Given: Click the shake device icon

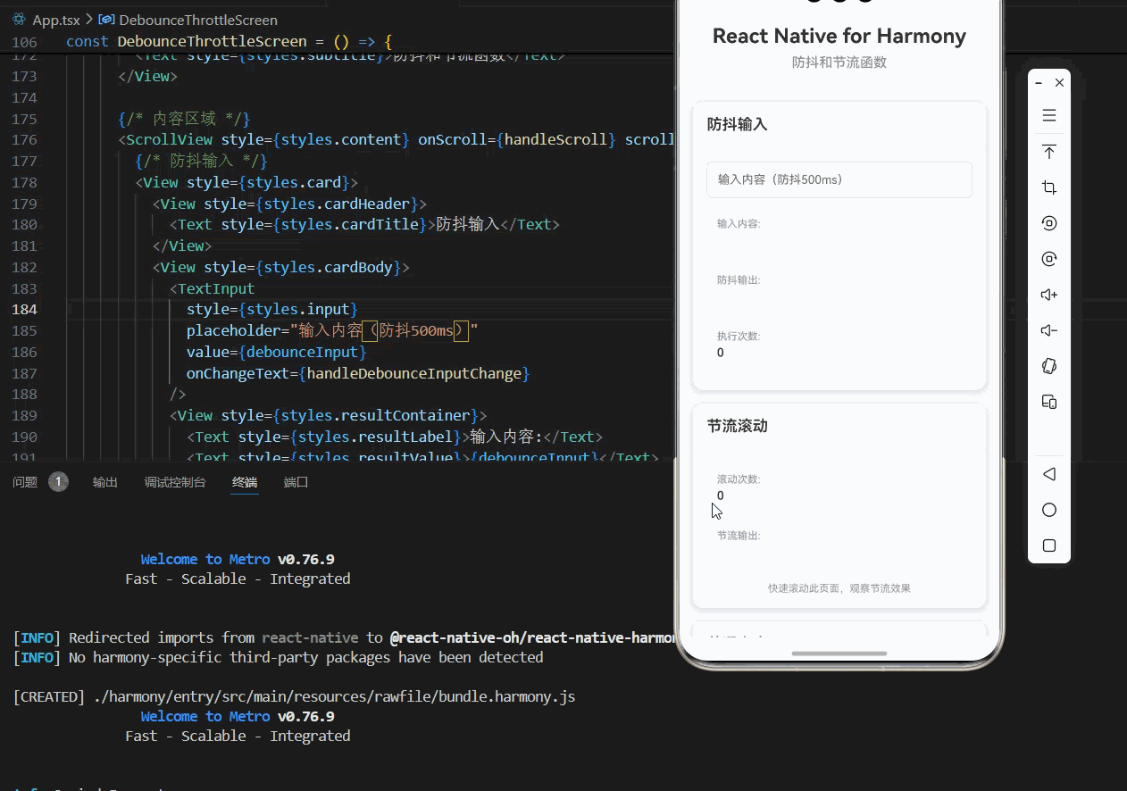Looking at the screenshot, I should 1049,366.
